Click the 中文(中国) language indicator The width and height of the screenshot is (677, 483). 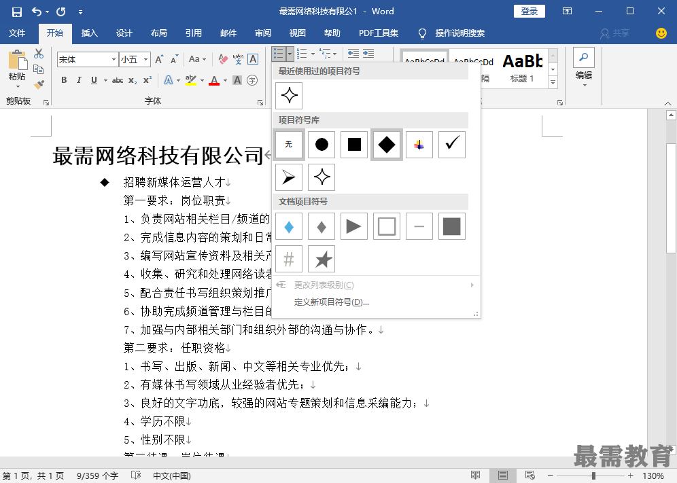click(x=172, y=476)
